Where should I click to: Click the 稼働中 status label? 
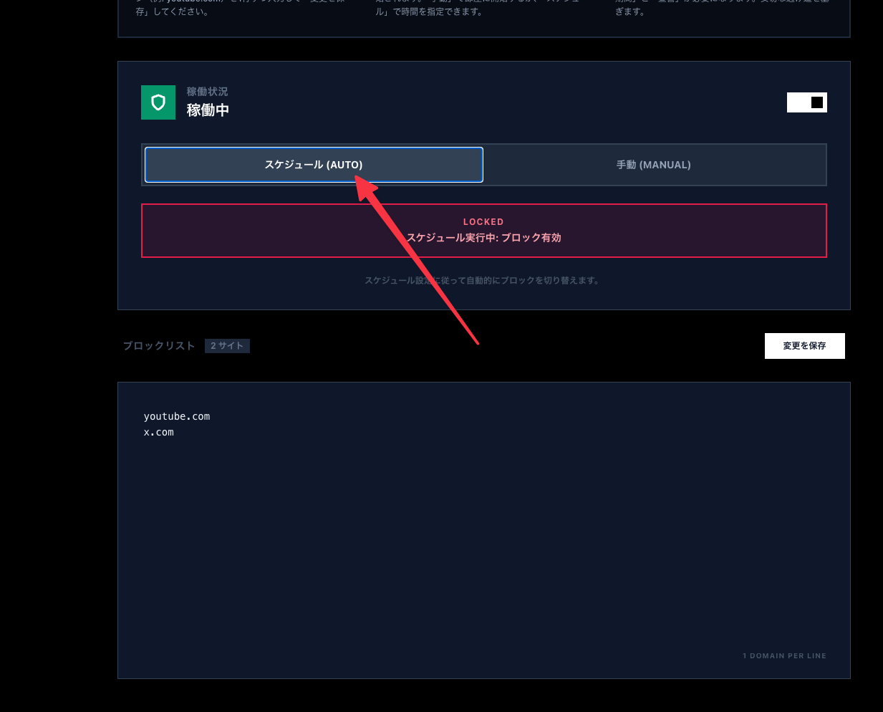(208, 111)
